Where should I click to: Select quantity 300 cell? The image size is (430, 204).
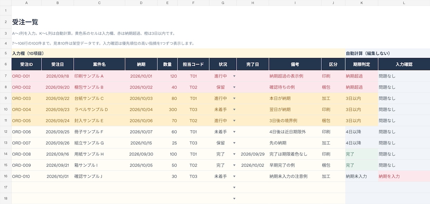167,110
